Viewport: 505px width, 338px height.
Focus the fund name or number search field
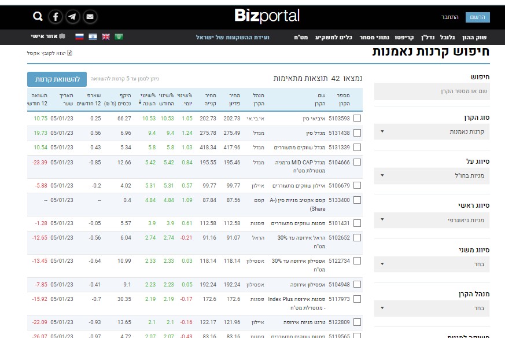tap(432, 91)
